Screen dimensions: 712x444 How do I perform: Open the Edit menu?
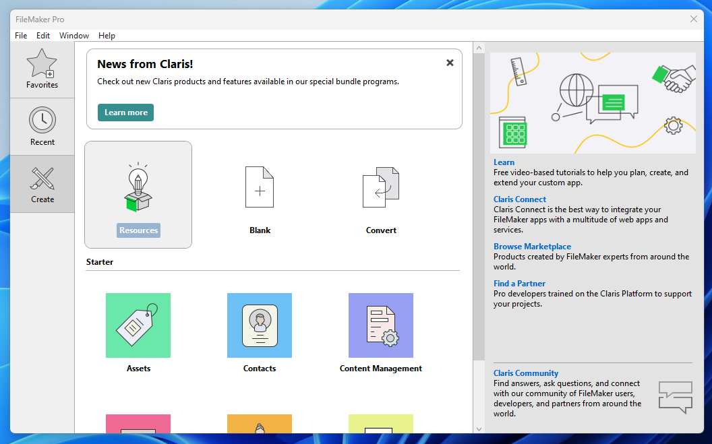point(43,36)
